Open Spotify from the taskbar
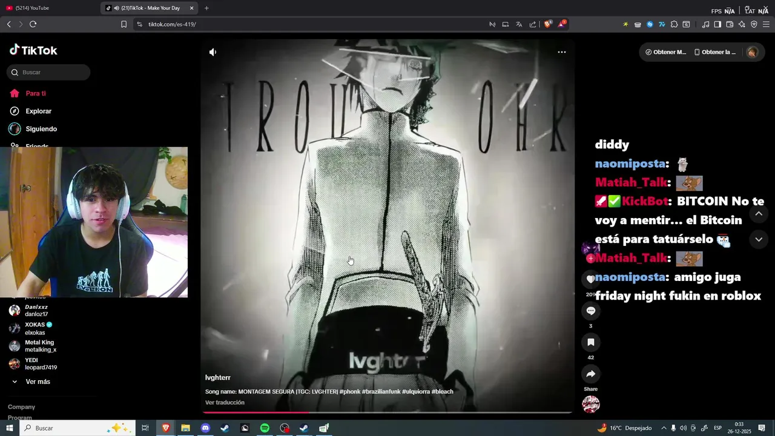This screenshot has width=775, height=436. pyautogui.click(x=265, y=428)
